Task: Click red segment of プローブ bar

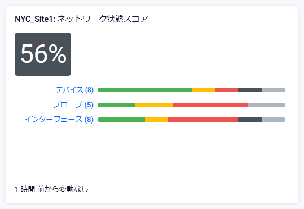Action: pyautogui.click(x=210, y=105)
